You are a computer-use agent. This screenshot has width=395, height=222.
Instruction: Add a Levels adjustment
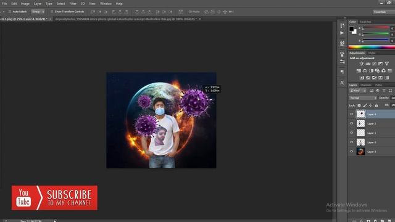point(368,64)
